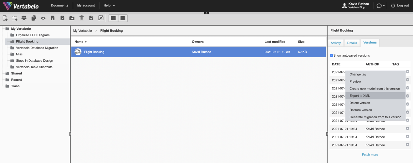Image resolution: width=413 pixels, height=163 pixels.
Task: Toggle the left panel layout button
Action: (113, 18)
